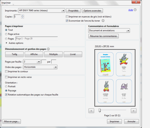Viewport: 150px width, 128px height.
Task: Select the Livret sizing mode
Action: click(x=73, y=54)
